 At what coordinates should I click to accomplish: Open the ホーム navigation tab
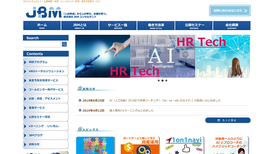coord(42,26)
